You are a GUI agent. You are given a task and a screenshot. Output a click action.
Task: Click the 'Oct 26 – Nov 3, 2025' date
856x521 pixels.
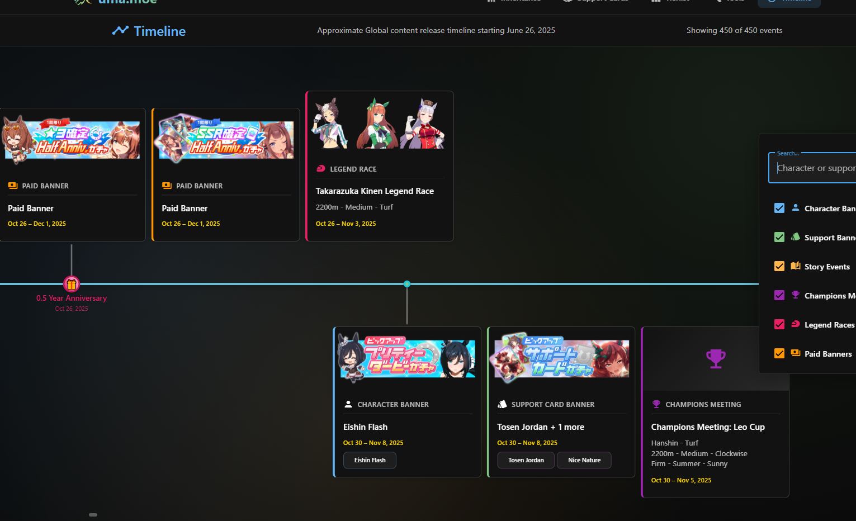click(x=346, y=224)
